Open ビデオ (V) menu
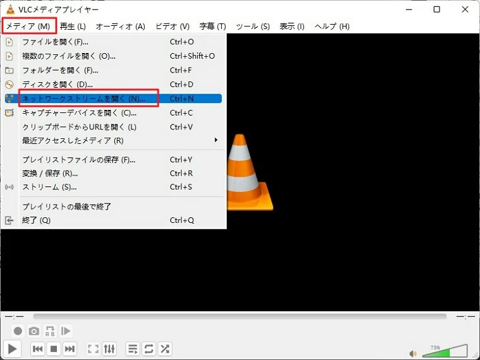Screen dimensions: 480x360 pos(172,27)
